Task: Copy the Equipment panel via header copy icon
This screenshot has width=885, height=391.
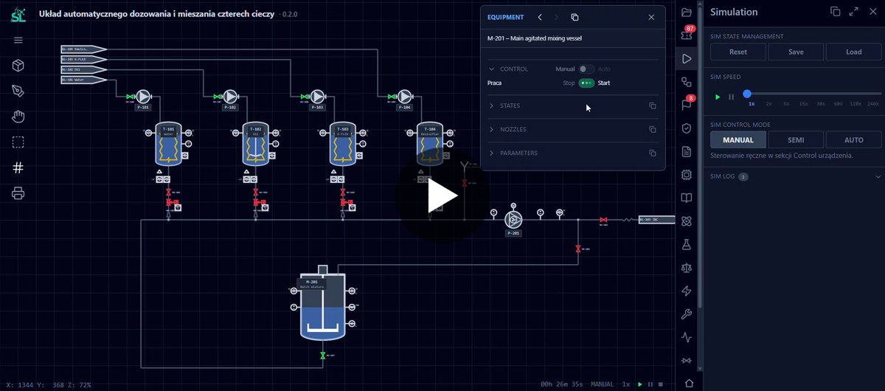Action: point(575,17)
